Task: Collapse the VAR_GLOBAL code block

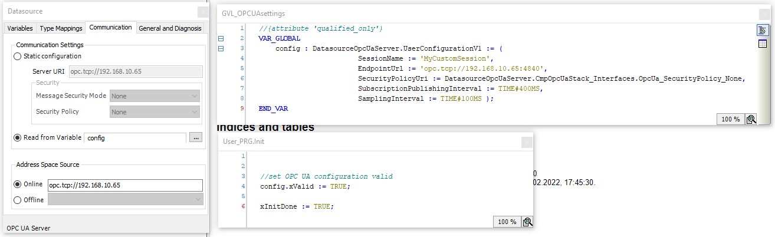Action: (x=221, y=38)
